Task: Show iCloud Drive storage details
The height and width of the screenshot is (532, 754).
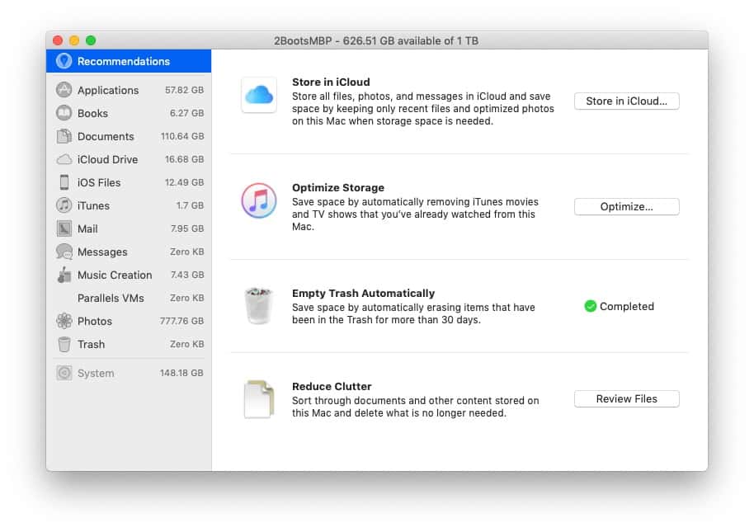Action: (x=107, y=159)
